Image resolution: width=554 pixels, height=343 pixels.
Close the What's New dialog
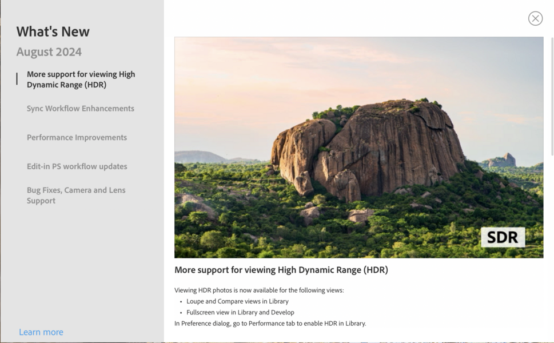535,18
